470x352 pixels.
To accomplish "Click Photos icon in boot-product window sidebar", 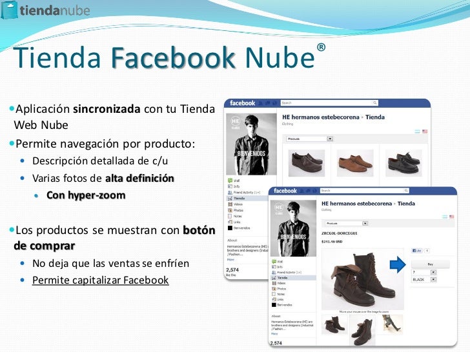I will tap(274, 289).
